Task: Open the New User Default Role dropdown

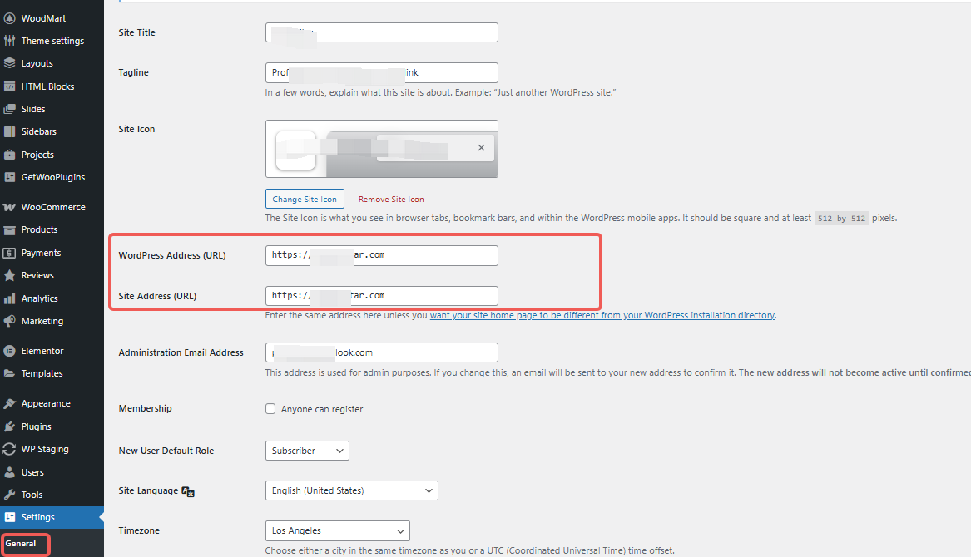Action: 306,450
